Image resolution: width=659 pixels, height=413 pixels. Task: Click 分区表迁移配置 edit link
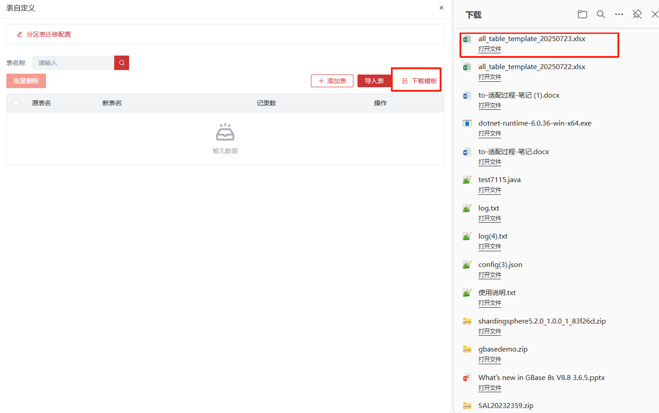coord(44,34)
